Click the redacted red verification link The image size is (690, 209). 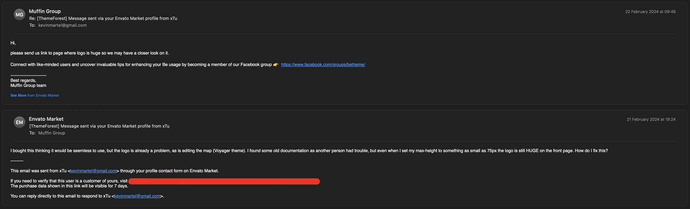click(224, 181)
